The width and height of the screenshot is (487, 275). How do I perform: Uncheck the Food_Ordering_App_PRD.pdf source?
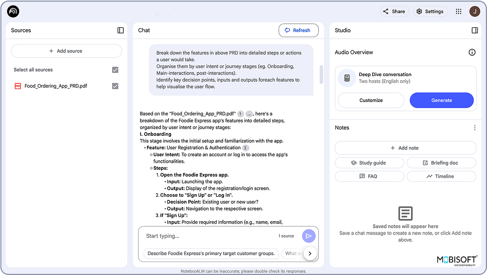pos(115,86)
